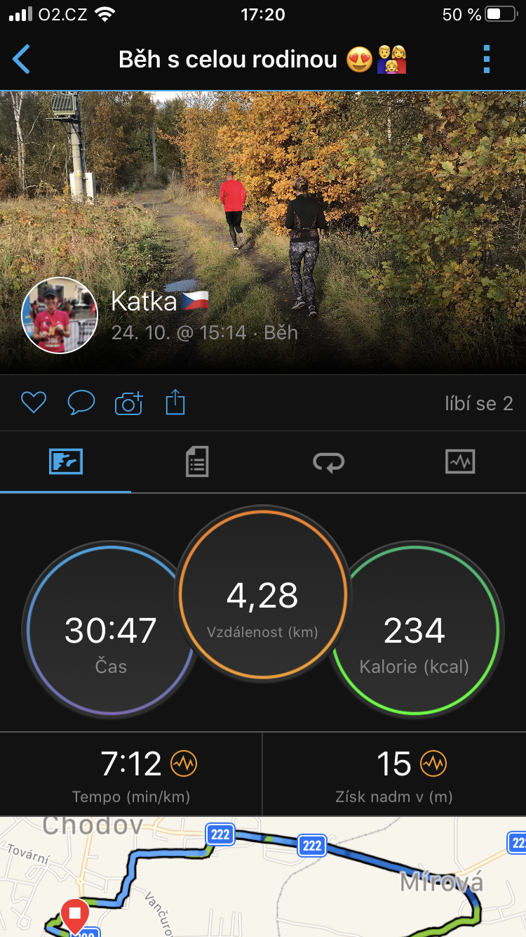Open comments via speech bubble icon

pyautogui.click(x=81, y=402)
